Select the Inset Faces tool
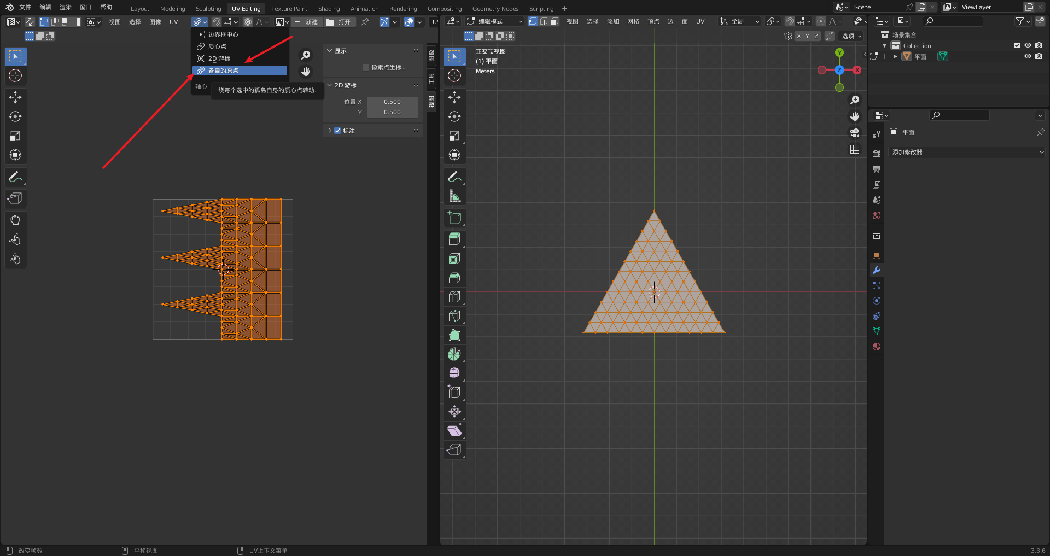The height and width of the screenshot is (556, 1050). point(454,259)
